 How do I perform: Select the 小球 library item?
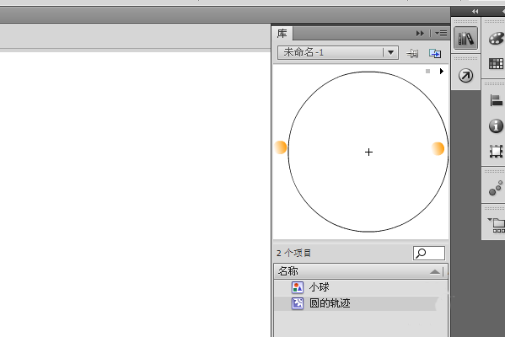361,287
